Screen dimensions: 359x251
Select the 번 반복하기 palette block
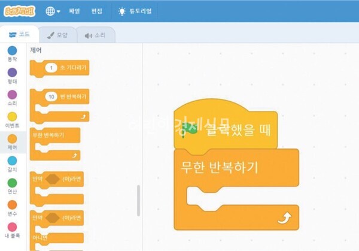[59, 107]
